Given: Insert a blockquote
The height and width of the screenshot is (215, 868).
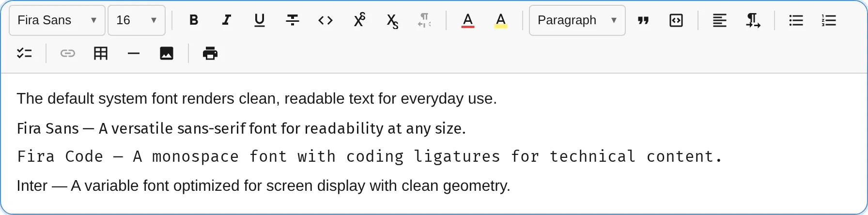Looking at the screenshot, I should [x=643, y=20].
